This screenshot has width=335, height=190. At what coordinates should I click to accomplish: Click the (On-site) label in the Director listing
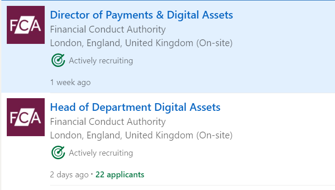[x=214, y=43]
